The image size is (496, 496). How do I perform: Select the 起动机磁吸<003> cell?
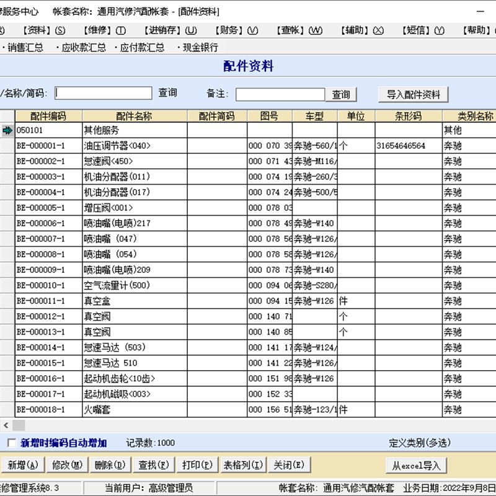point(135,394)
